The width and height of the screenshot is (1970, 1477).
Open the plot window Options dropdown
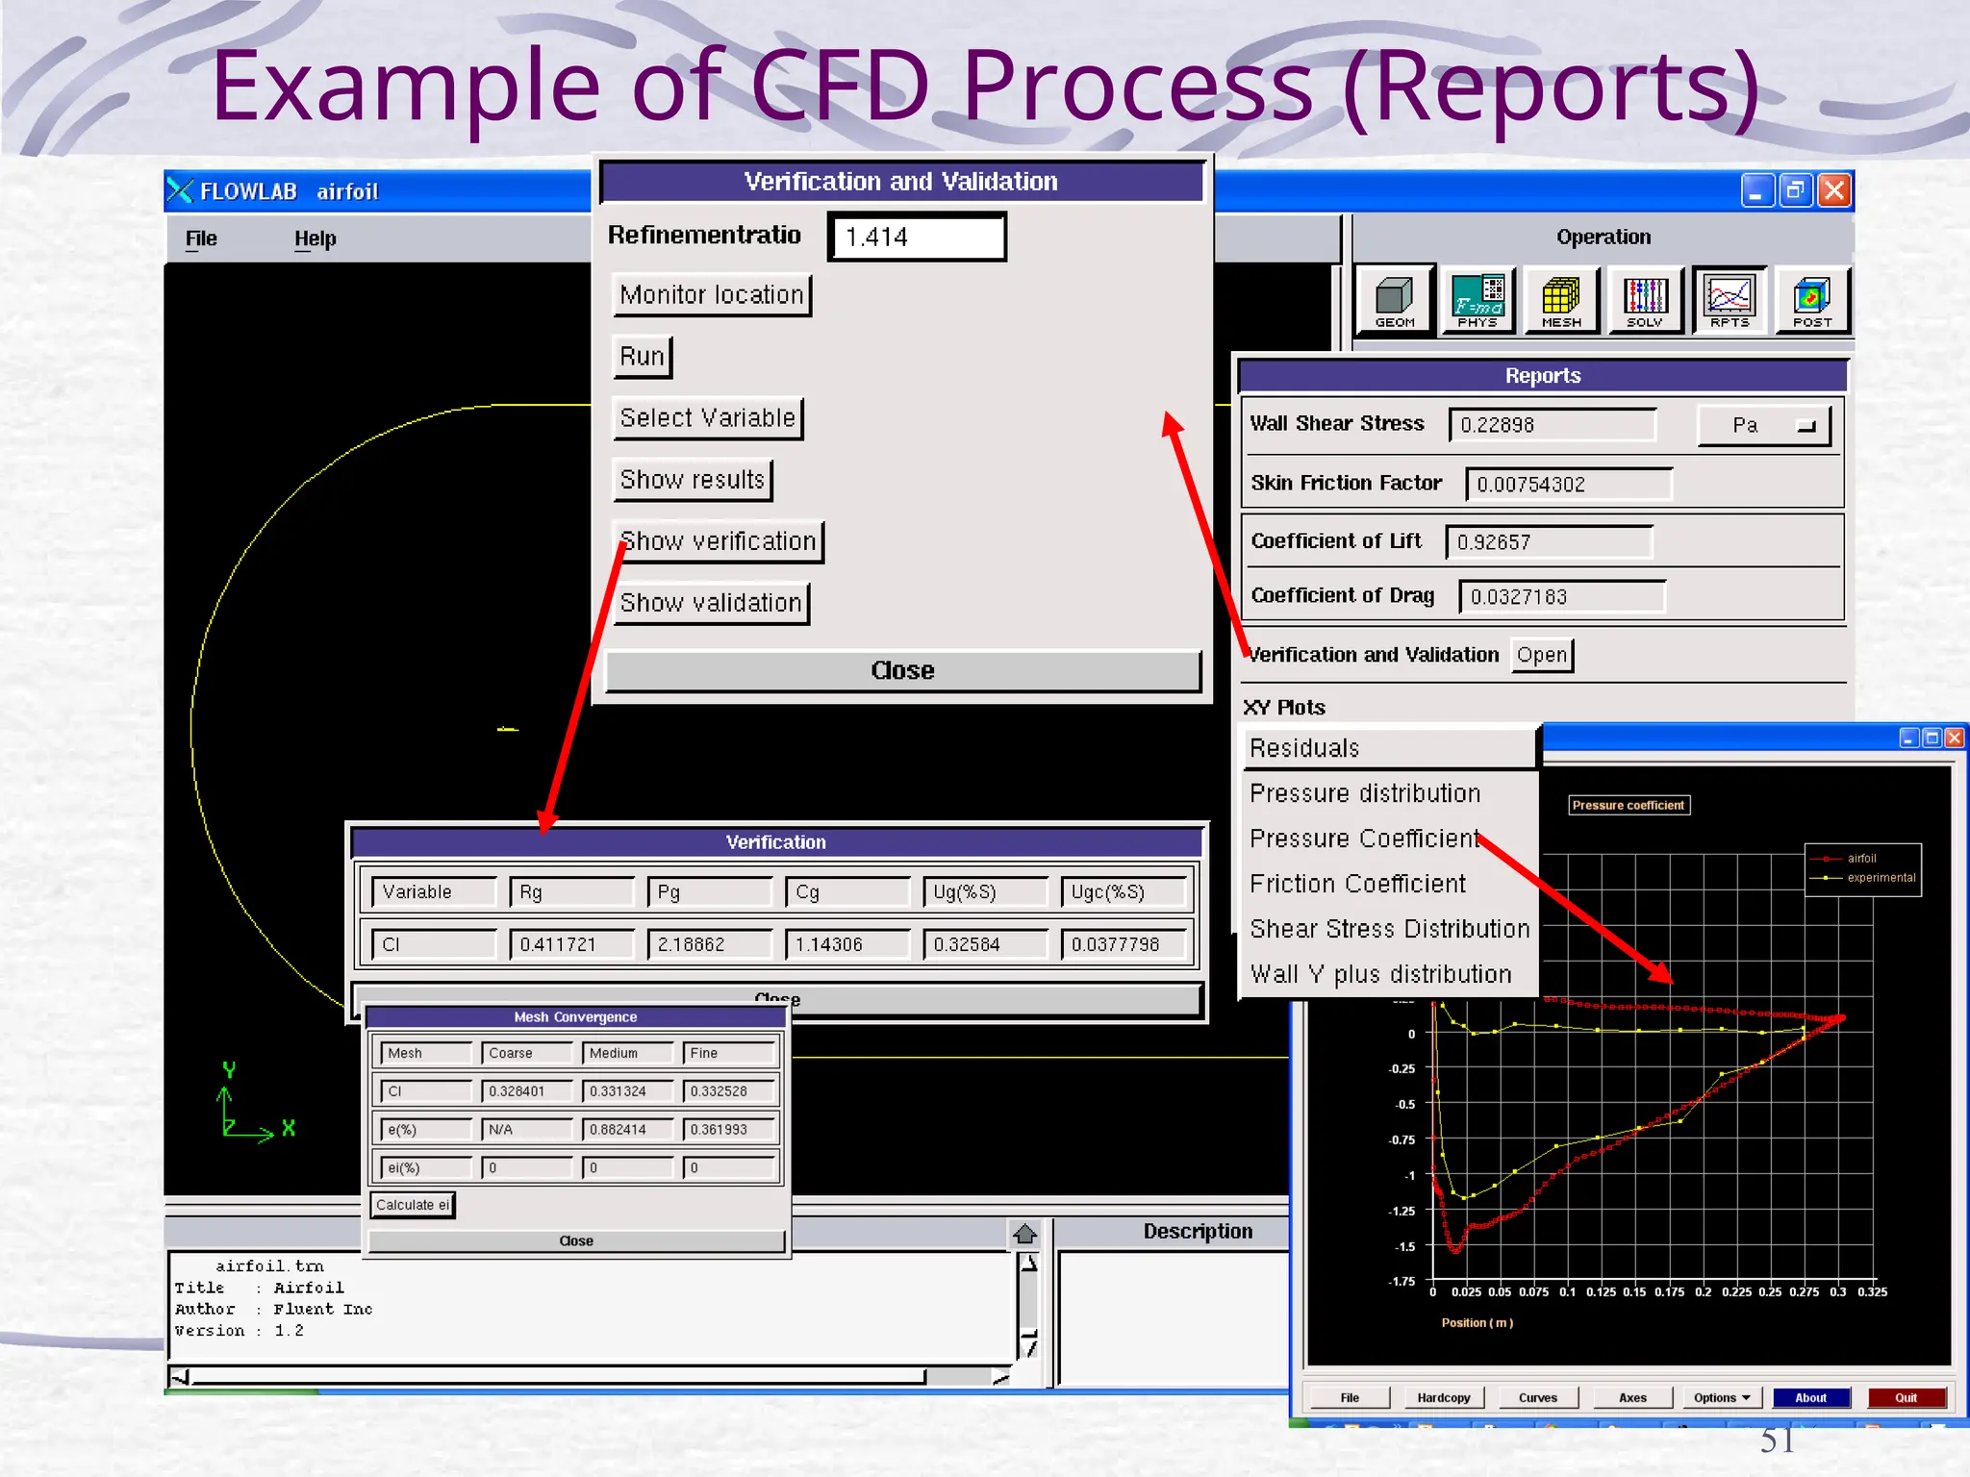point(1722,1397)
